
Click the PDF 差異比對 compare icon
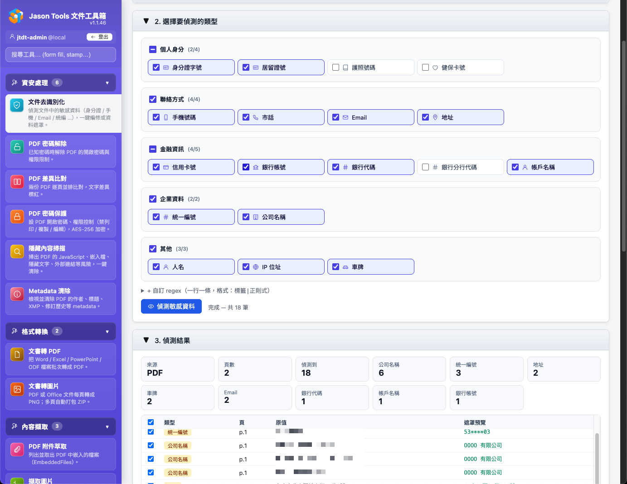point(17,182)
